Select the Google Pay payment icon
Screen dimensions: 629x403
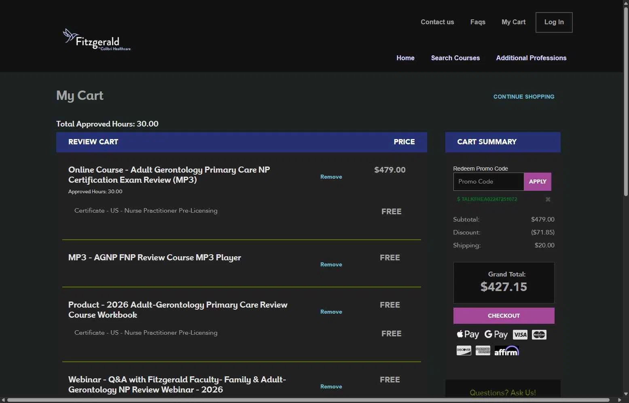point(496,334)
